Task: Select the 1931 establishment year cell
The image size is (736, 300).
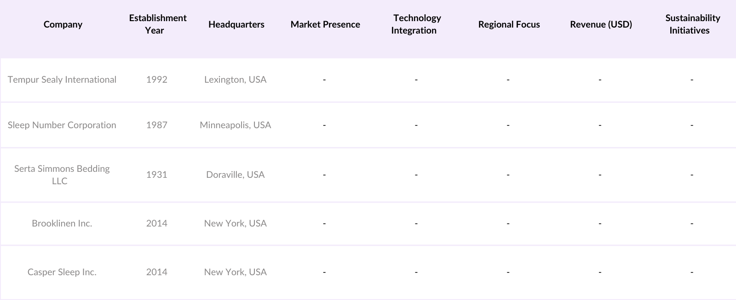Action: [x=156, y=175]
